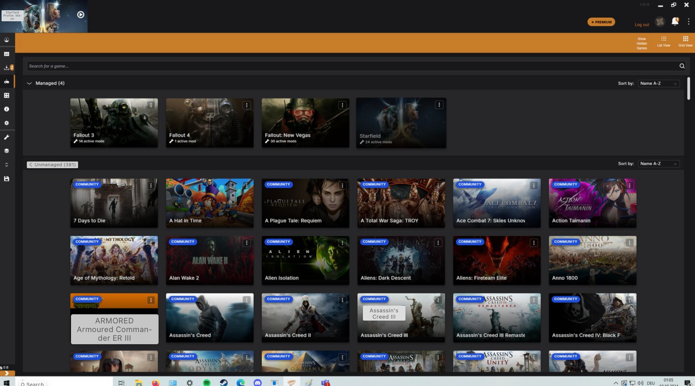Click the search magnifier icon
This screenshot has width=695, height=386.
[682, 66]
